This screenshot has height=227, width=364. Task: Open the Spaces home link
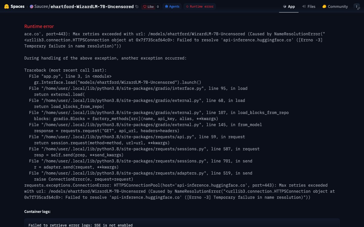(17, 7)
